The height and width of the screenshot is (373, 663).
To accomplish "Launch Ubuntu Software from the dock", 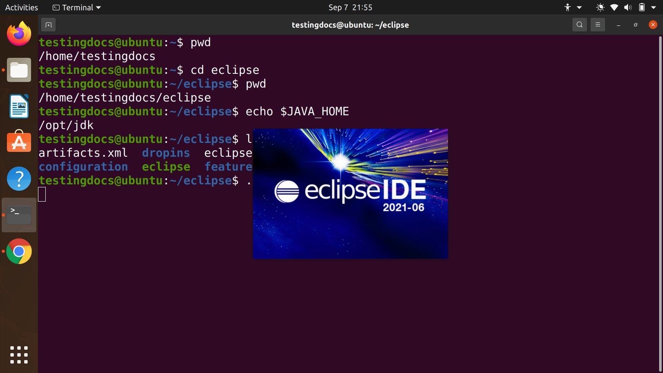I will tap(19, 142).
